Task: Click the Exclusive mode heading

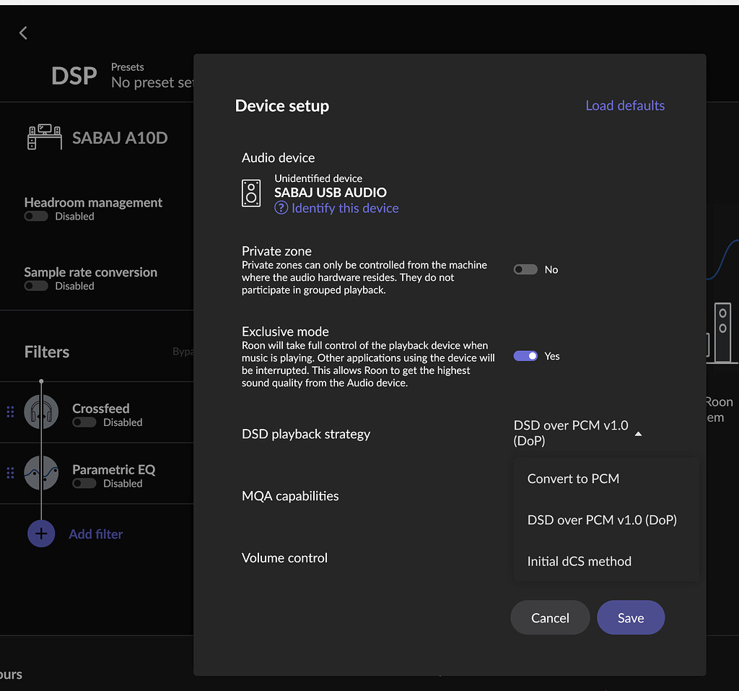Action: pos(285,331)
